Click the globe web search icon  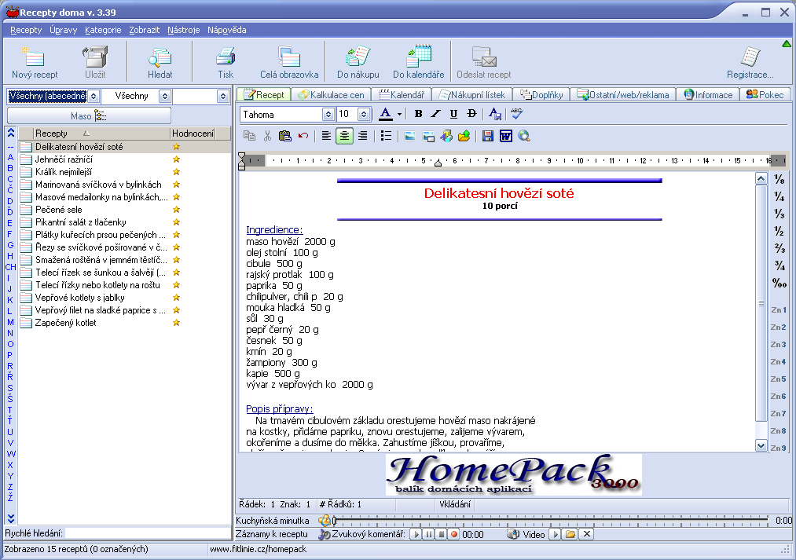click(x=524, y=136)
